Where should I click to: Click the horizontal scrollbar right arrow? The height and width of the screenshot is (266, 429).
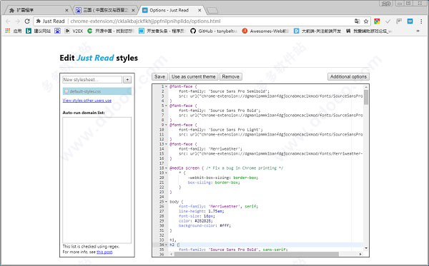click(x=360, y=254)
